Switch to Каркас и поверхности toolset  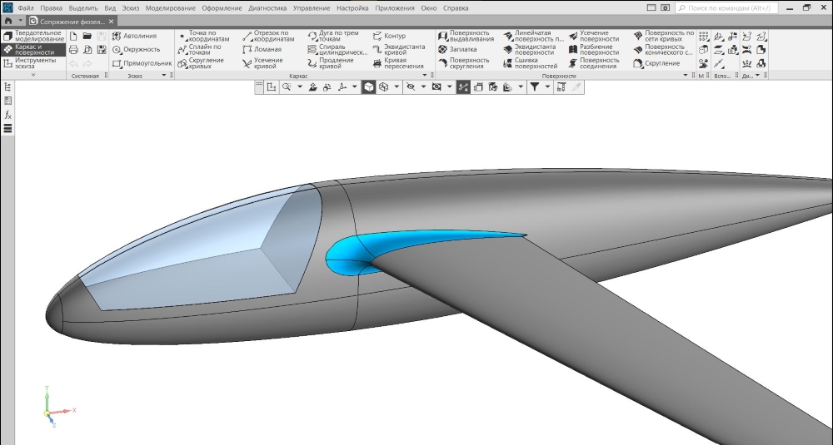coord(33,49)
